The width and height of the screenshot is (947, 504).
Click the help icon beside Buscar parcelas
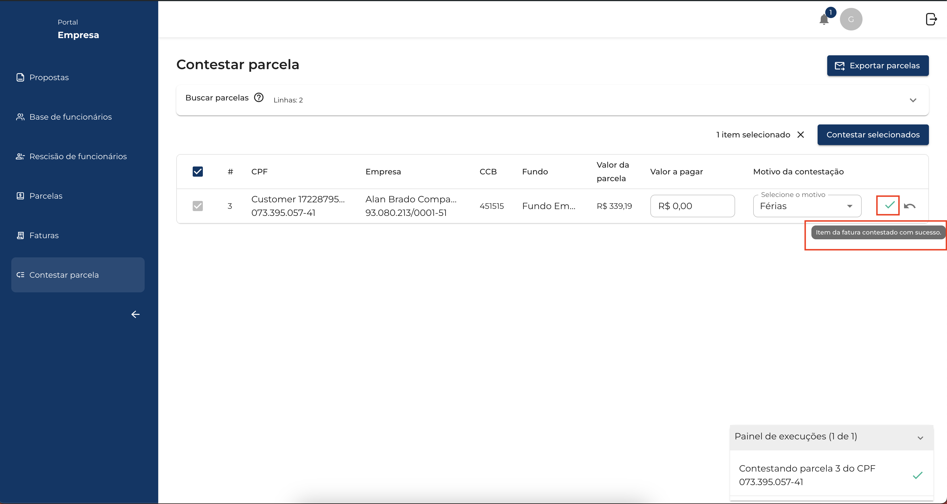point(259,98)
